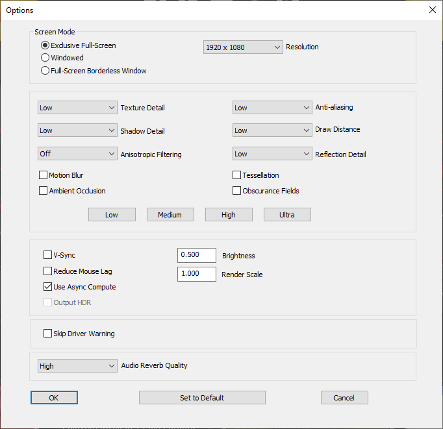
Task: Click the Medium preset button
Action: click(170, 215)
